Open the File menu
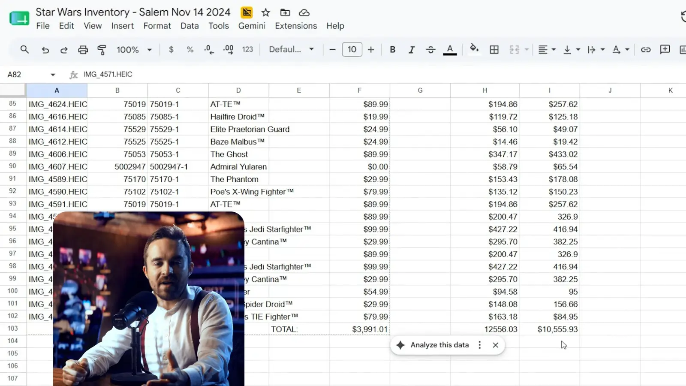The height and width of the screenshot is (386, 686). pyautogui.click(x=43, y=26)
